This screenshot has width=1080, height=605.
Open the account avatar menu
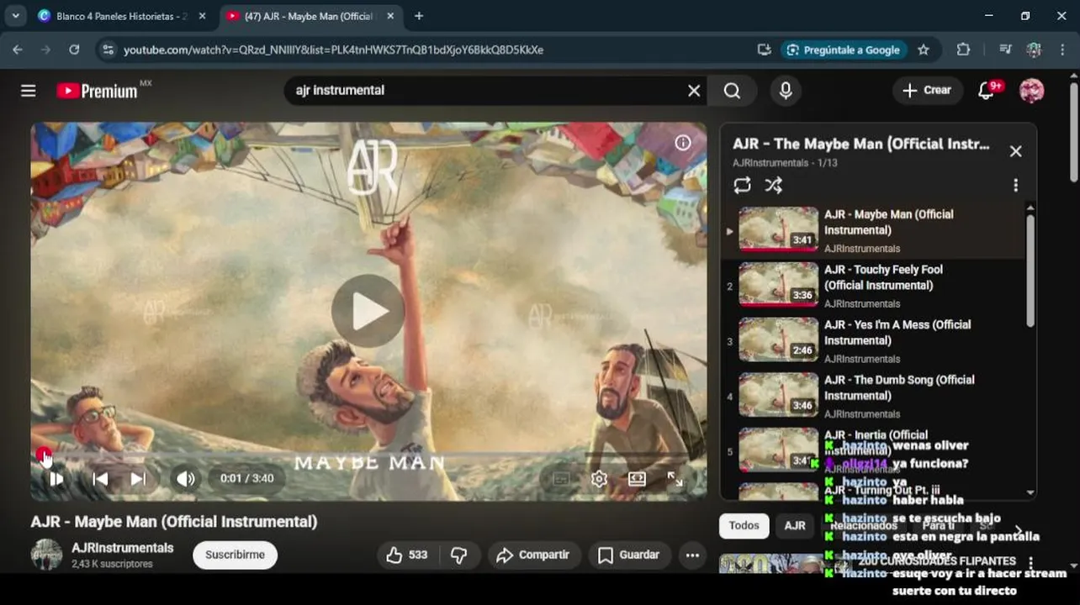coord(1032,91)
